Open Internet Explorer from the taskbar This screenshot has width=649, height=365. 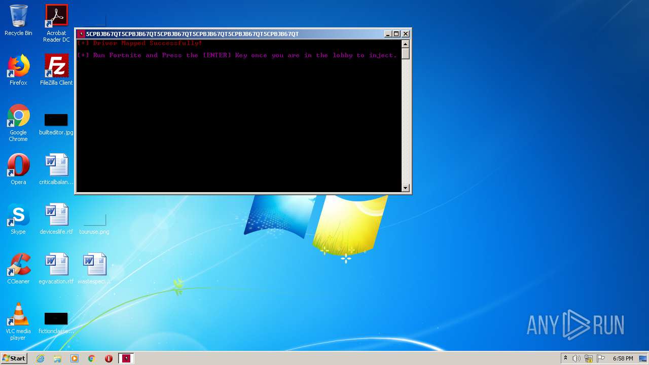click(x=40, y=358)
